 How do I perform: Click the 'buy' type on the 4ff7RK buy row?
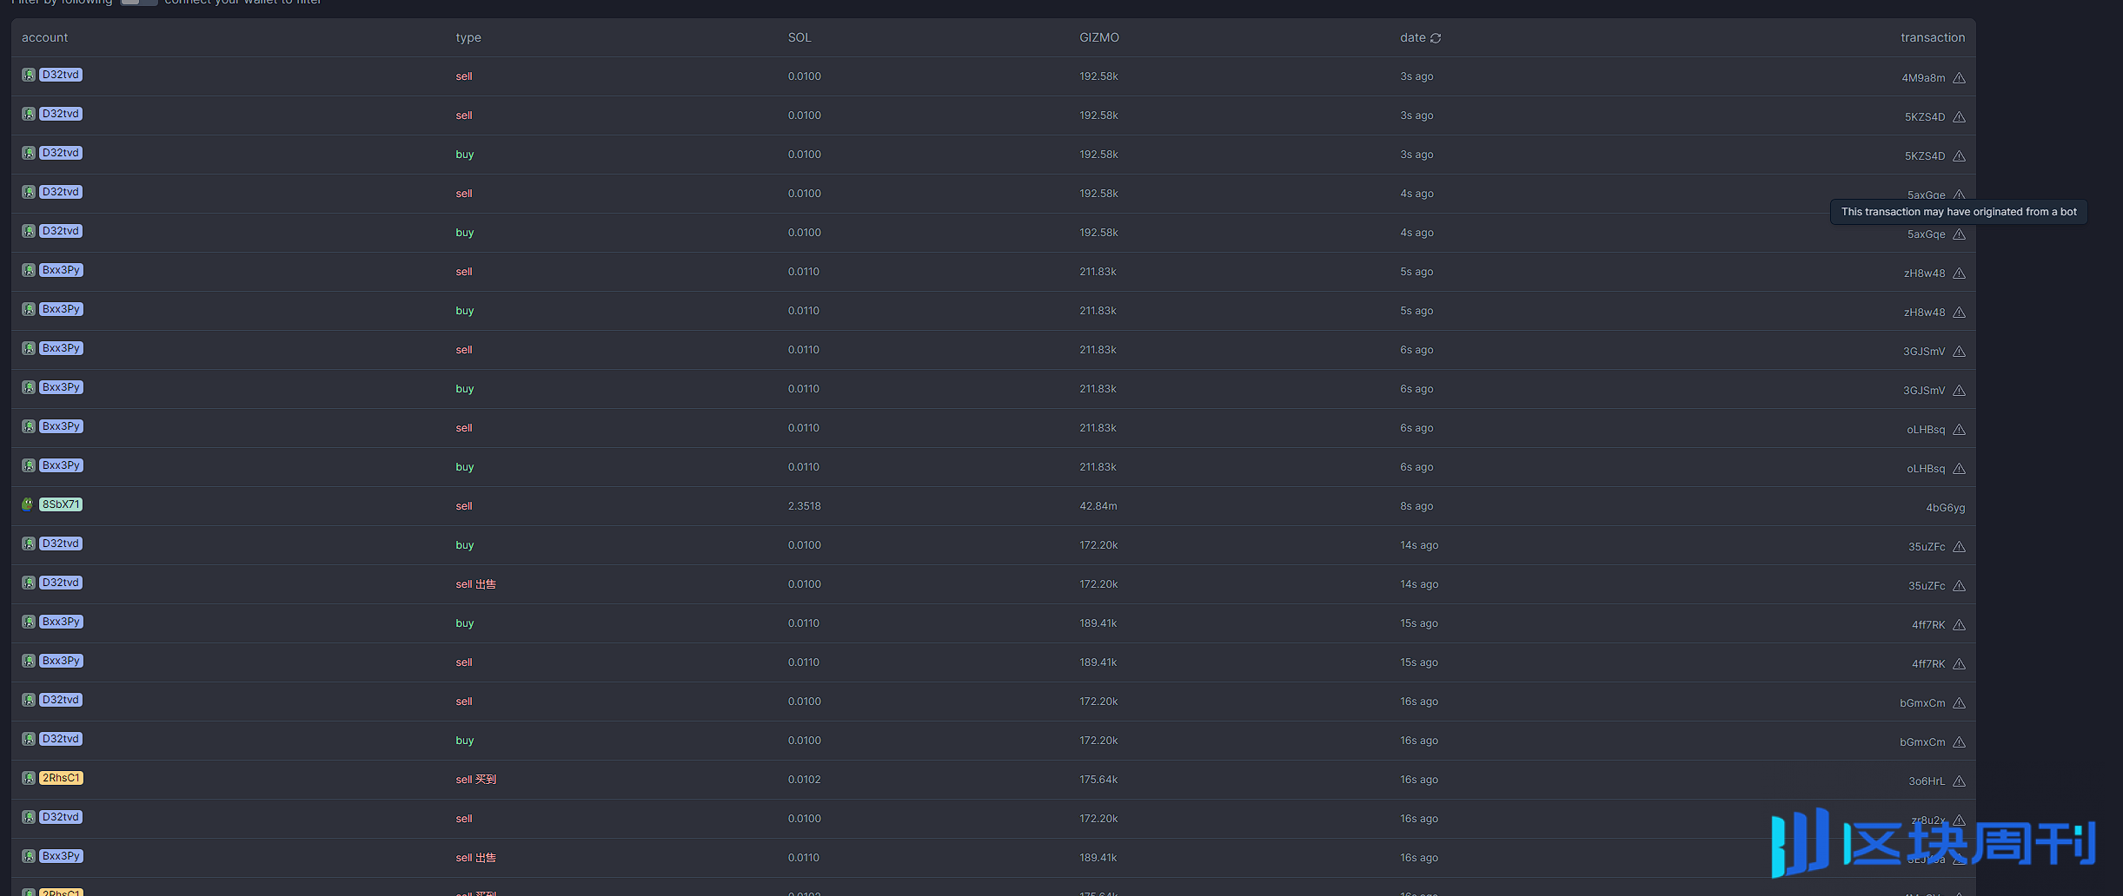465,623
